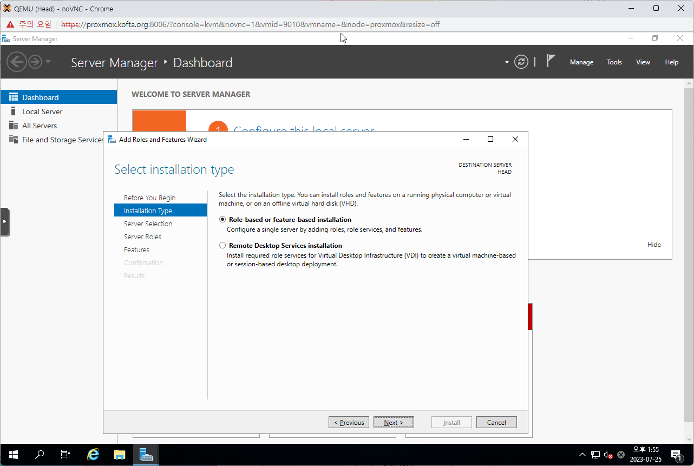This screenshot has width=694, height=466.
Task: Select Remote Desktop Services installation option
Action: pos(222,246)
